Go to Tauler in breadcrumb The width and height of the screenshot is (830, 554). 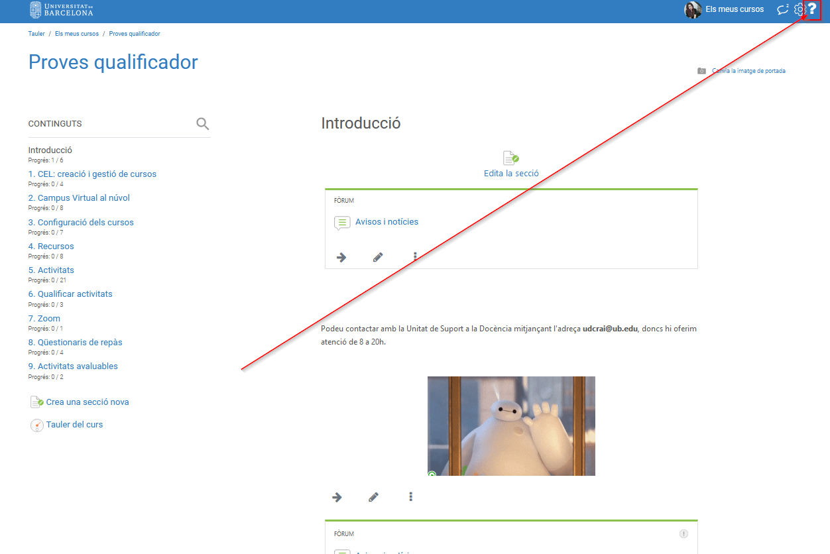36,34
